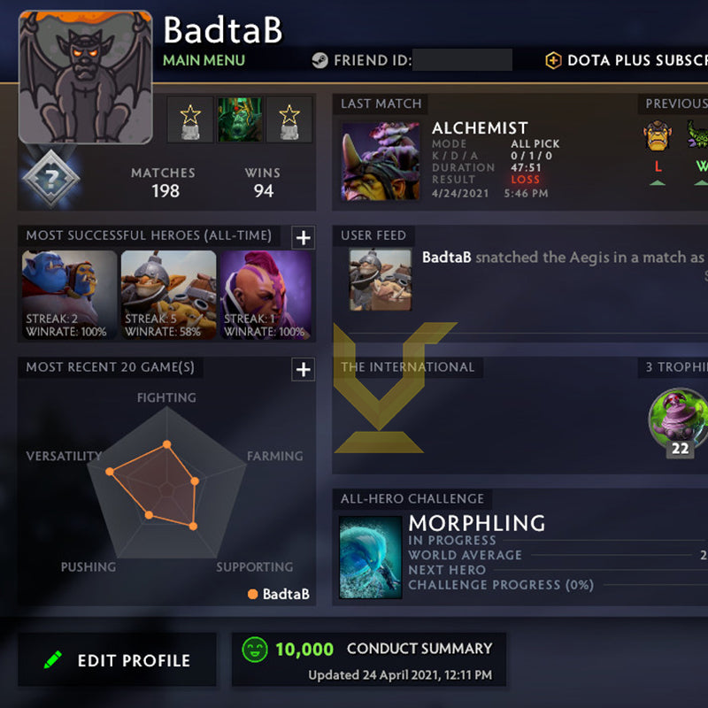Click the Morphling All-Hero Challenge portrait
This screenshot has height=708, width=708.
pyautogui.click(x=370, y=558)
